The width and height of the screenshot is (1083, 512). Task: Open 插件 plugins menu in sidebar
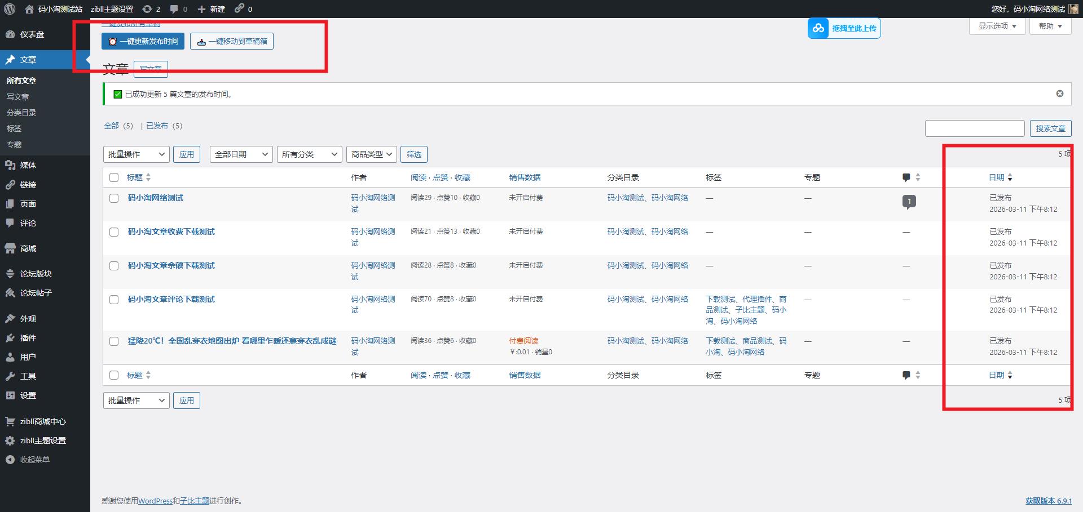tap(28, 338)
